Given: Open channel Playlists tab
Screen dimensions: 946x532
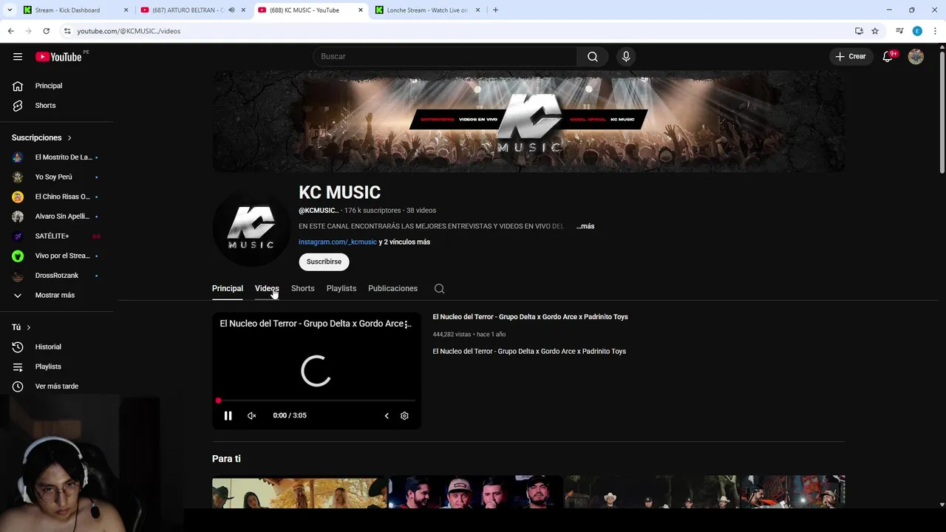Looking at the screenshot, I should [x=341, y=289].
